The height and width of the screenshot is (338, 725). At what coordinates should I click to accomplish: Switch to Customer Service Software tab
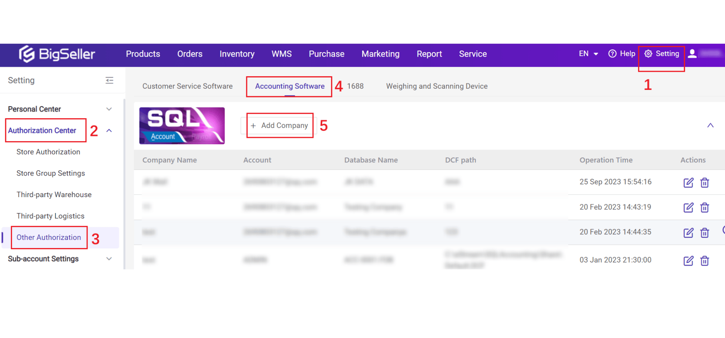(187, 86)
